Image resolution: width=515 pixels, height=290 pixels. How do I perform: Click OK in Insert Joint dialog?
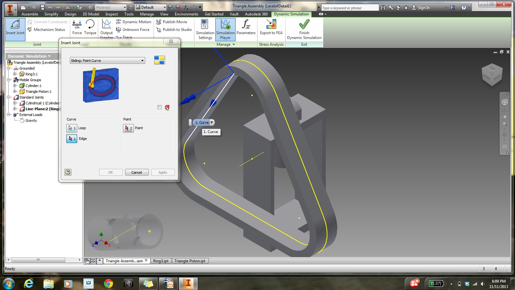coord(111,172)
